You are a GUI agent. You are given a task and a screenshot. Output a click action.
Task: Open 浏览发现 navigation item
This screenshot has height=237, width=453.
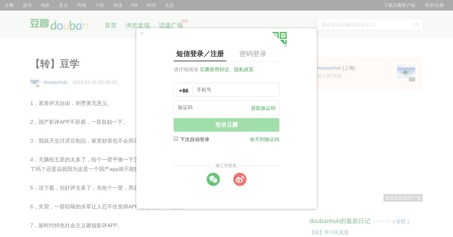[138, 26]
